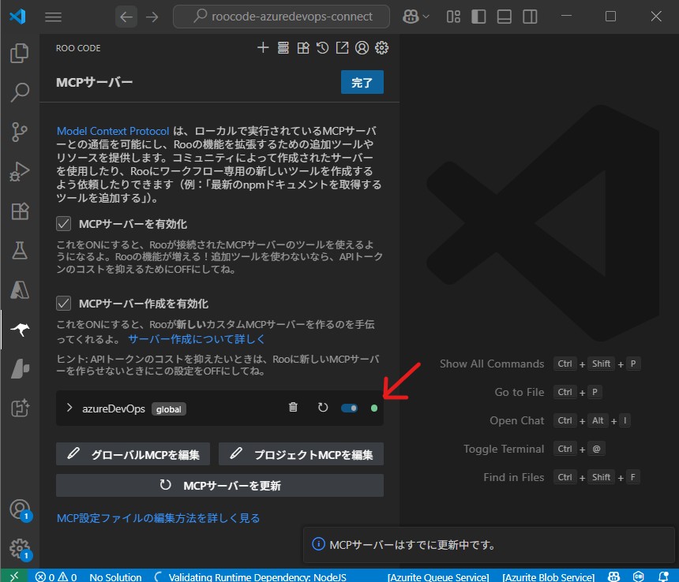Open errors and warnings in status bar
679x582 pixels.
coord(56,576)
